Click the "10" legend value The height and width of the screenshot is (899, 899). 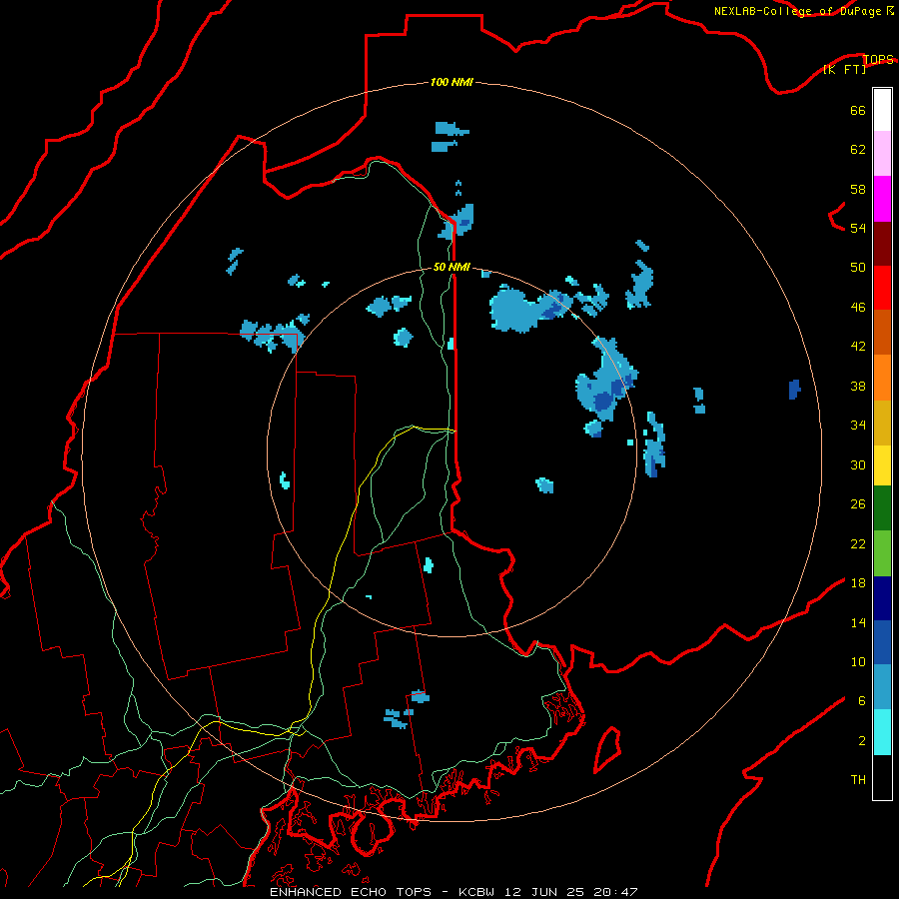coord(858,661)
